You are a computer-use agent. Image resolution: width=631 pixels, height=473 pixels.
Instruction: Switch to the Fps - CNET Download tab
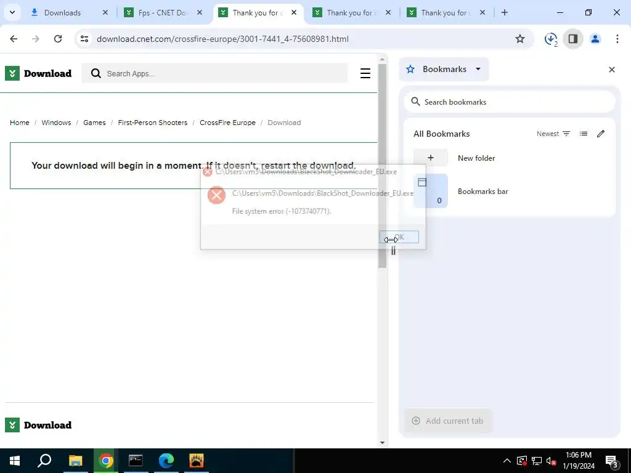coord(162,12)
